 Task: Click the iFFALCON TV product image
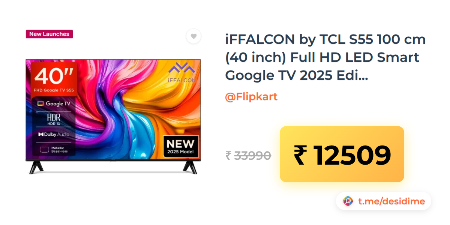pyautogui.click(x=113, y=117)
